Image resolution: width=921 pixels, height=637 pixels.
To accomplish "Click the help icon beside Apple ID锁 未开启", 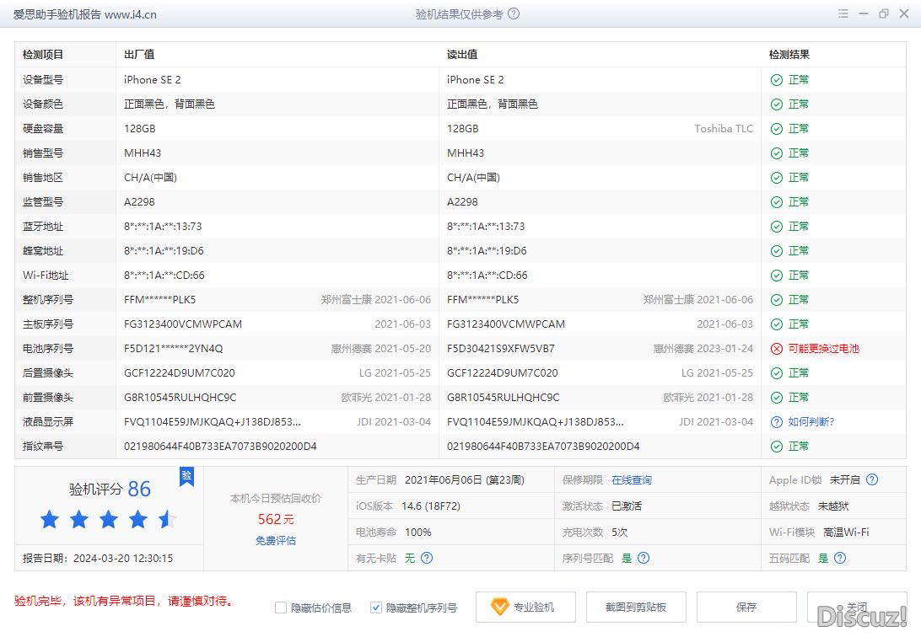I will tap(872, 479).
